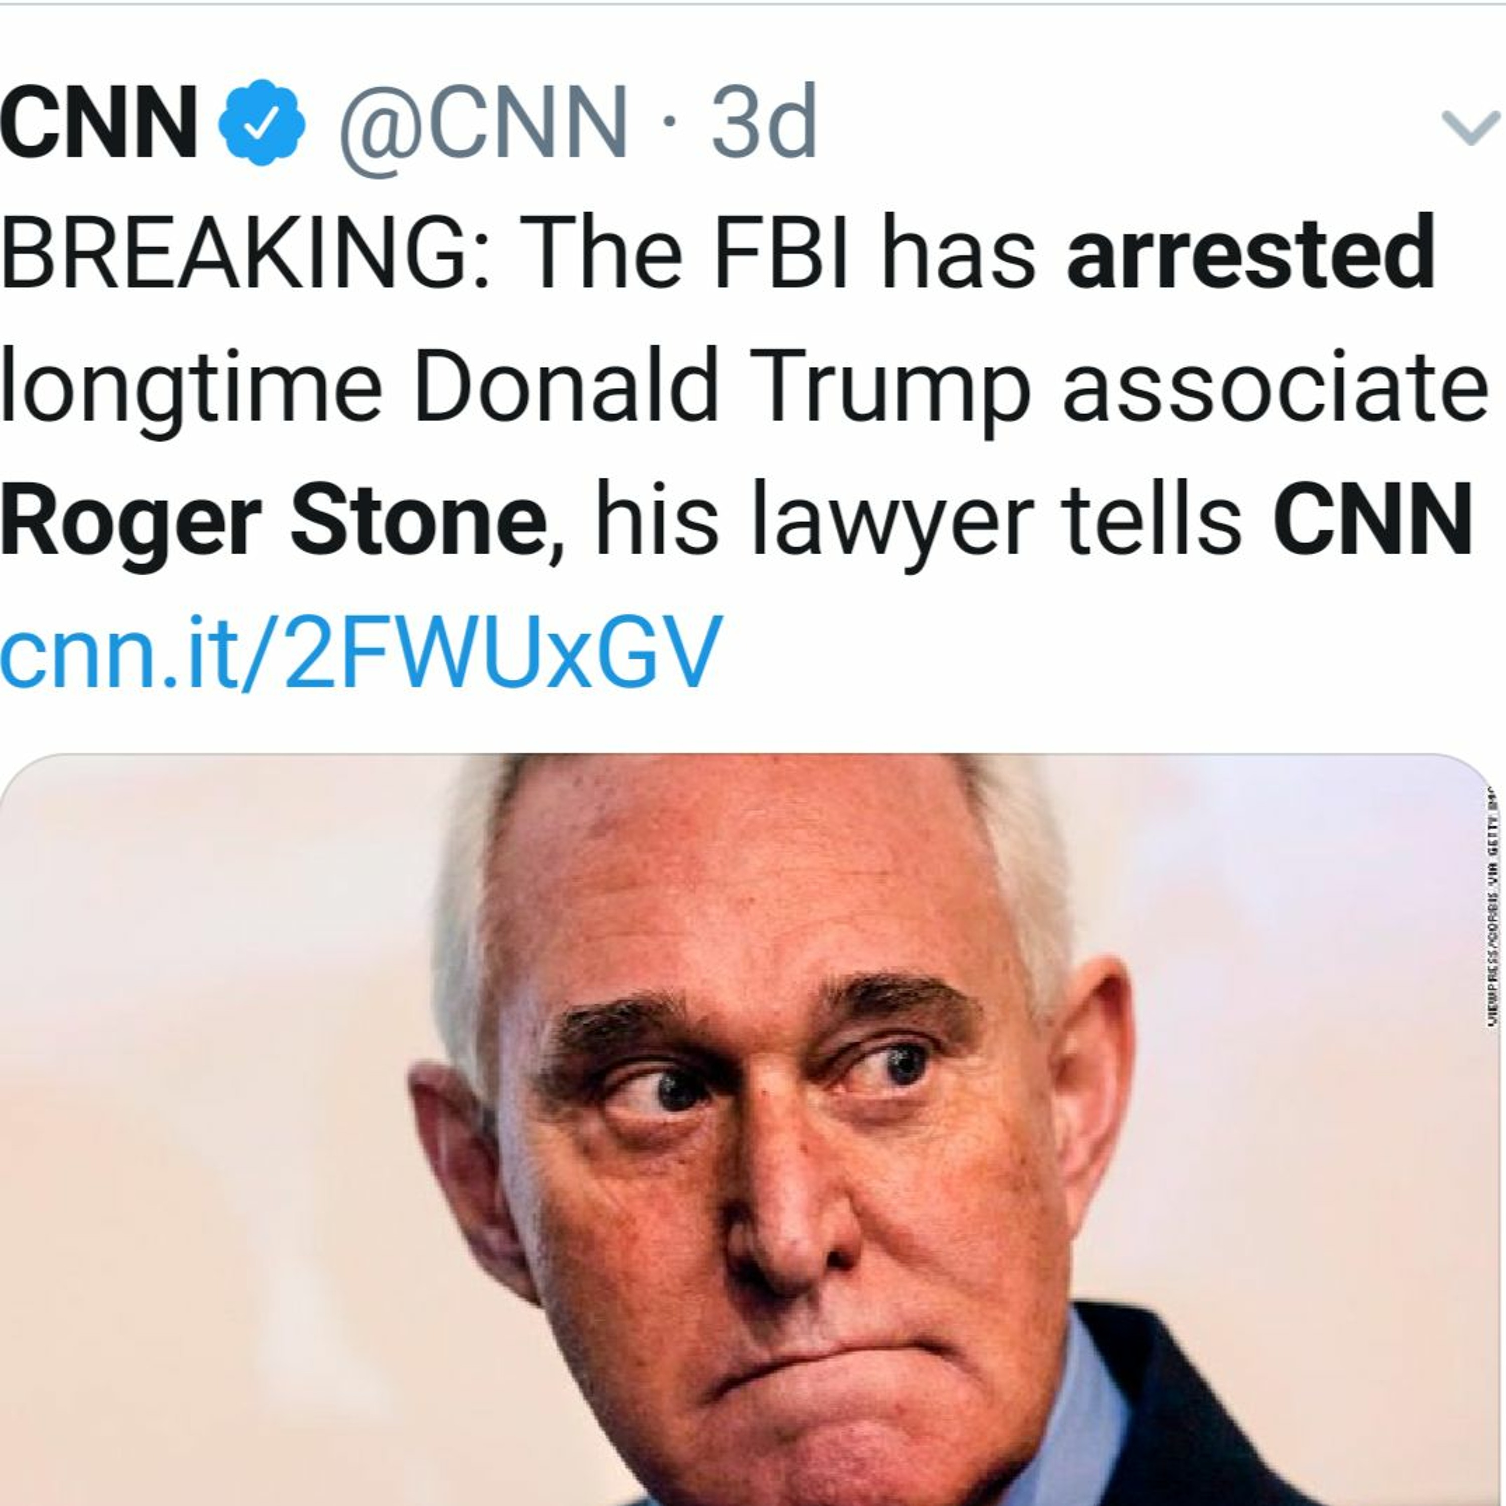This screenshot has height=1506, width=1506.
Task: Open the tweet via the 3d timestamp
Action: click(763, 122)
